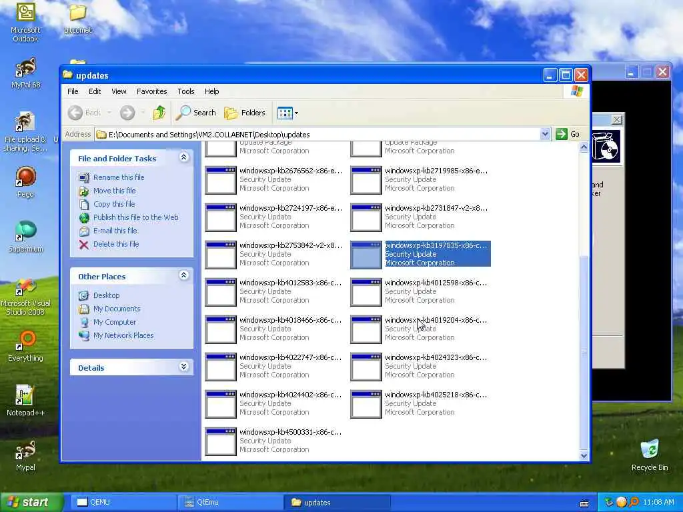Click the Up folder toolbar icon
This screenshot has width=683, height=512.
click(x=159, y=113)
